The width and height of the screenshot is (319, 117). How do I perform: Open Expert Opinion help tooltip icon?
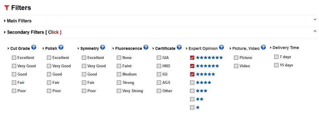coord(222,47)
